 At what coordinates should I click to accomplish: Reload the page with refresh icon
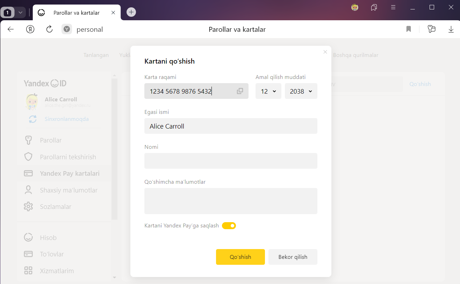(49, 29)
